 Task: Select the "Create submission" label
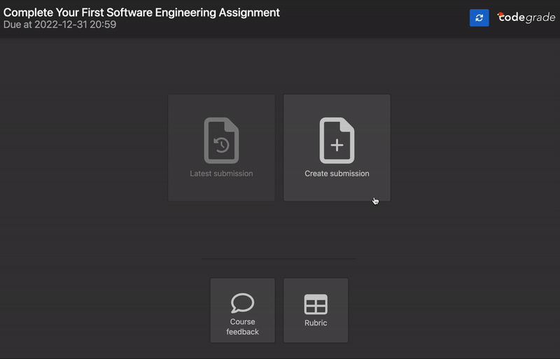337,174
